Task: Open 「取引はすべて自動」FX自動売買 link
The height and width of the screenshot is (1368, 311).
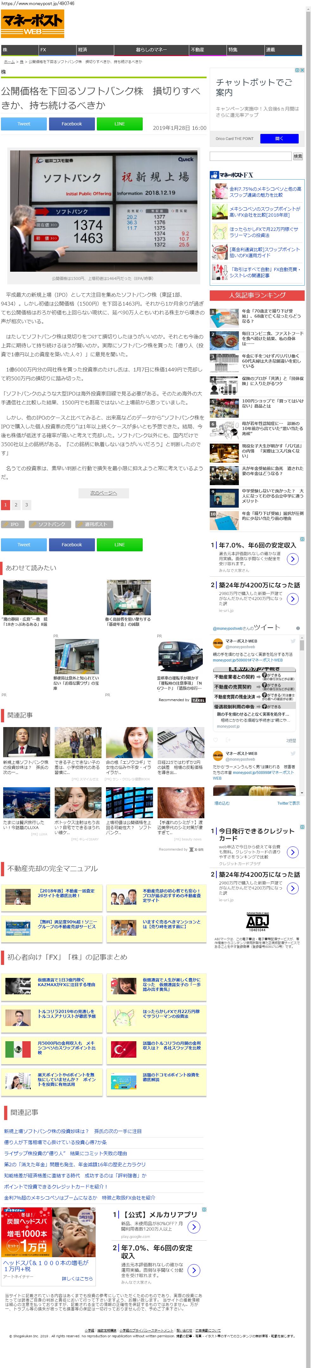Action: click(x=265, y=272)
